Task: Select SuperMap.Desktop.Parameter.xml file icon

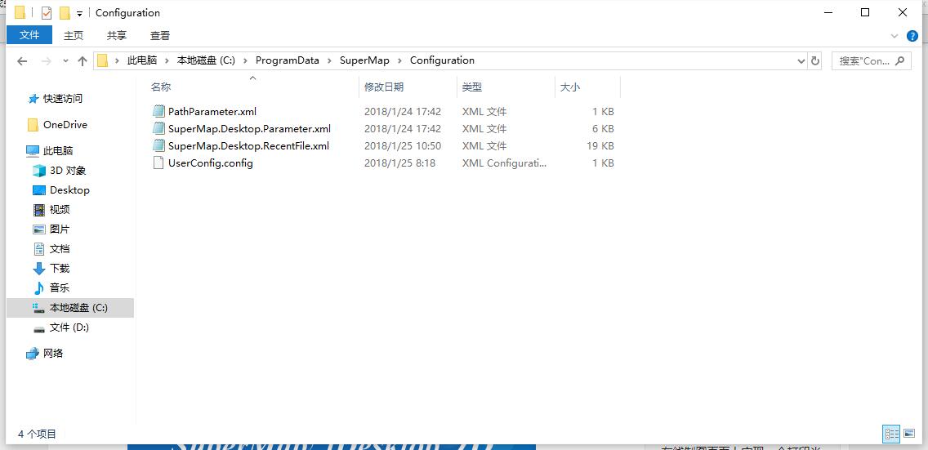Action: point(158,128)
